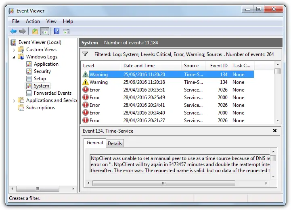
Task: Toggle the Show/Hide Action Pane button
Action: coord(66,31)
